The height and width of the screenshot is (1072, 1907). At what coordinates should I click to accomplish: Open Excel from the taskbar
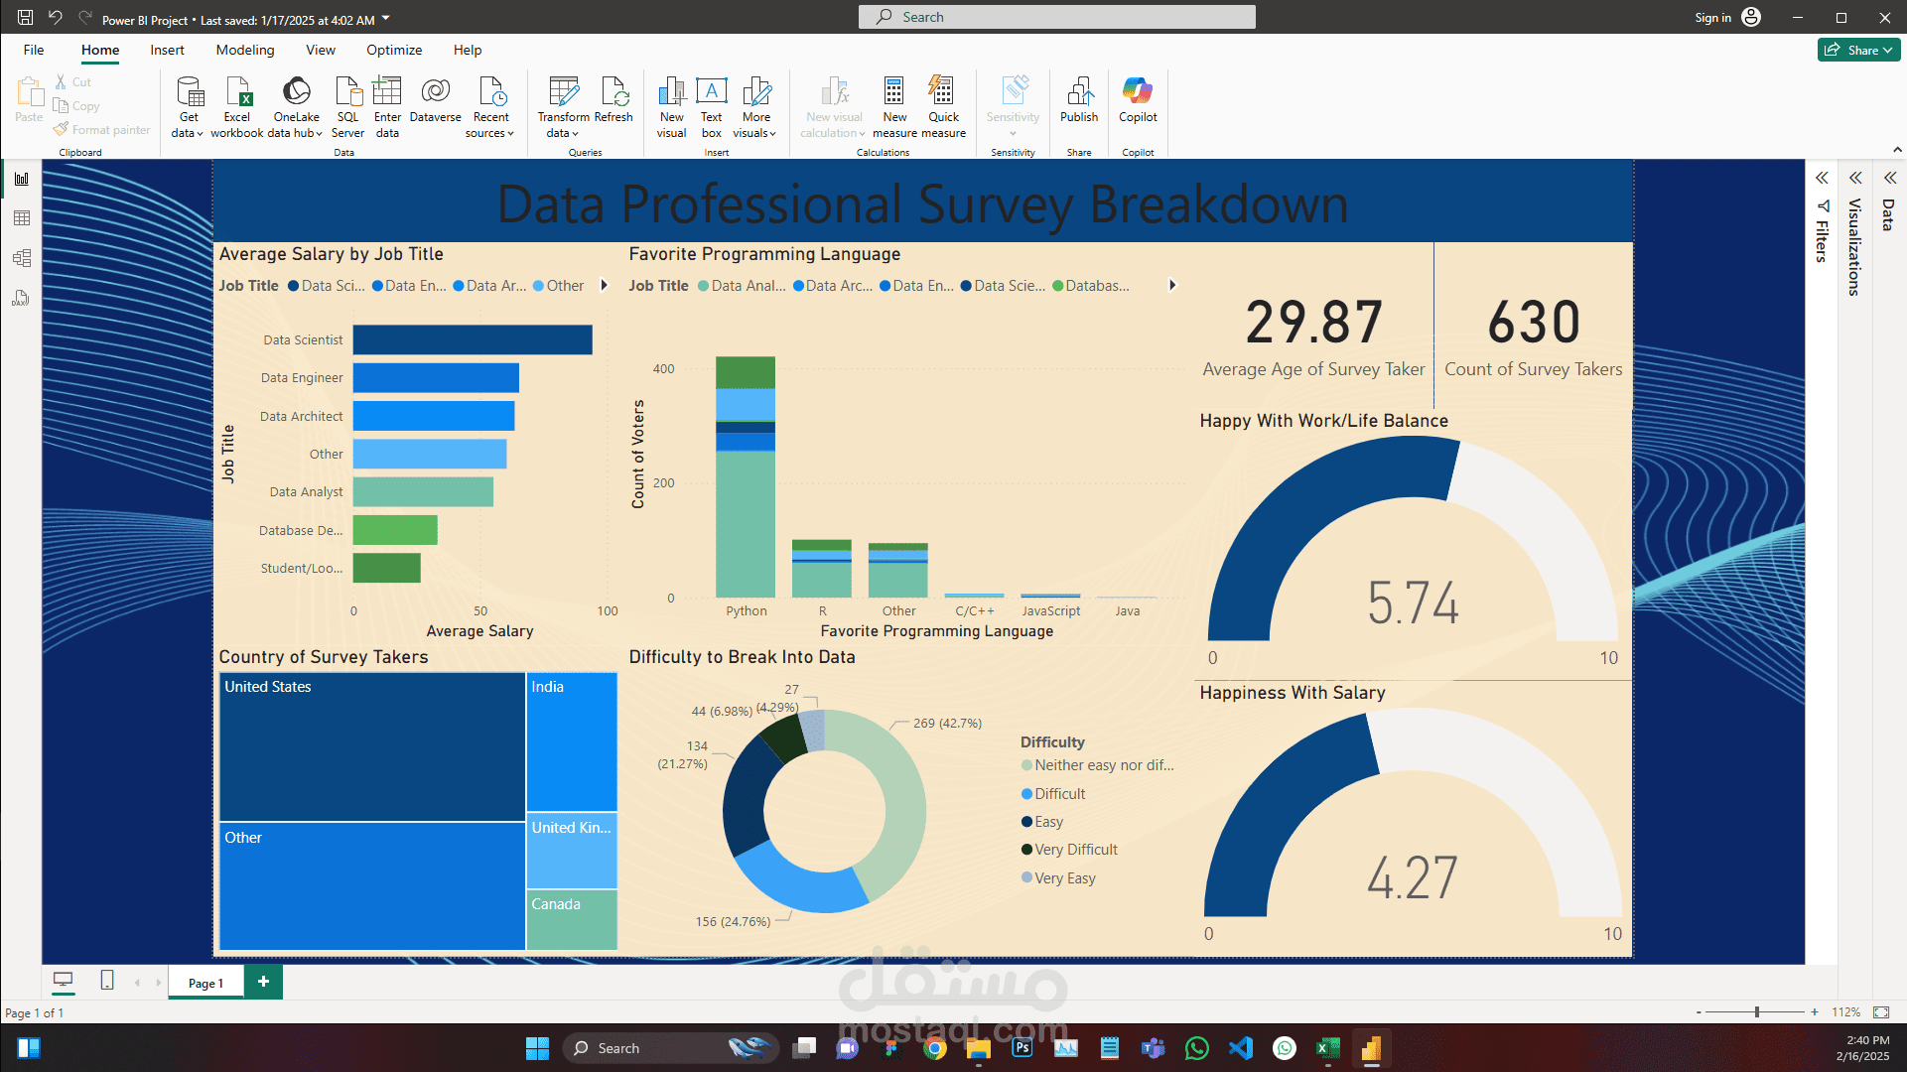tap(1327, 1048)
